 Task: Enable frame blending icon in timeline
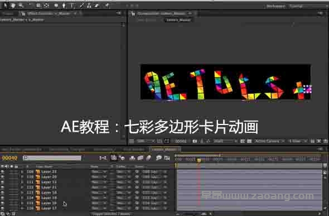click(x=141, y=158)
